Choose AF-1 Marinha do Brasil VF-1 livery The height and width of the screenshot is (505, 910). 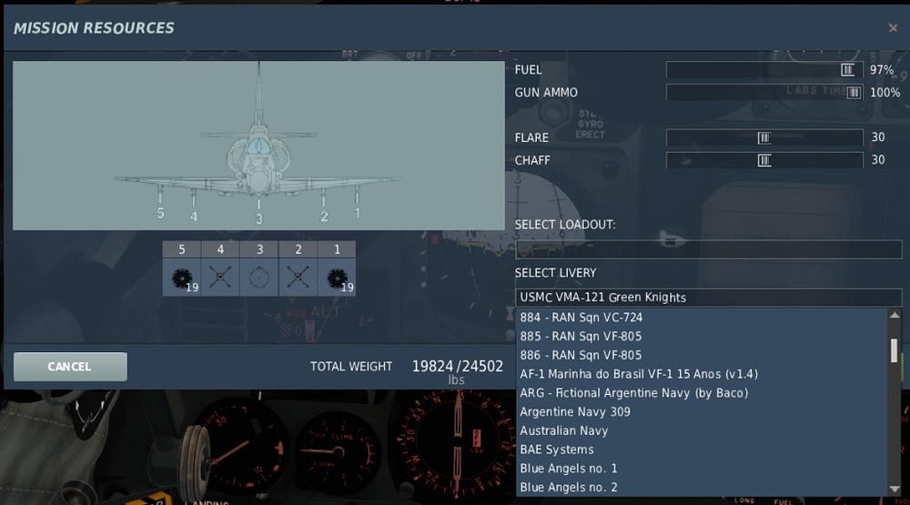coord(701,374)
